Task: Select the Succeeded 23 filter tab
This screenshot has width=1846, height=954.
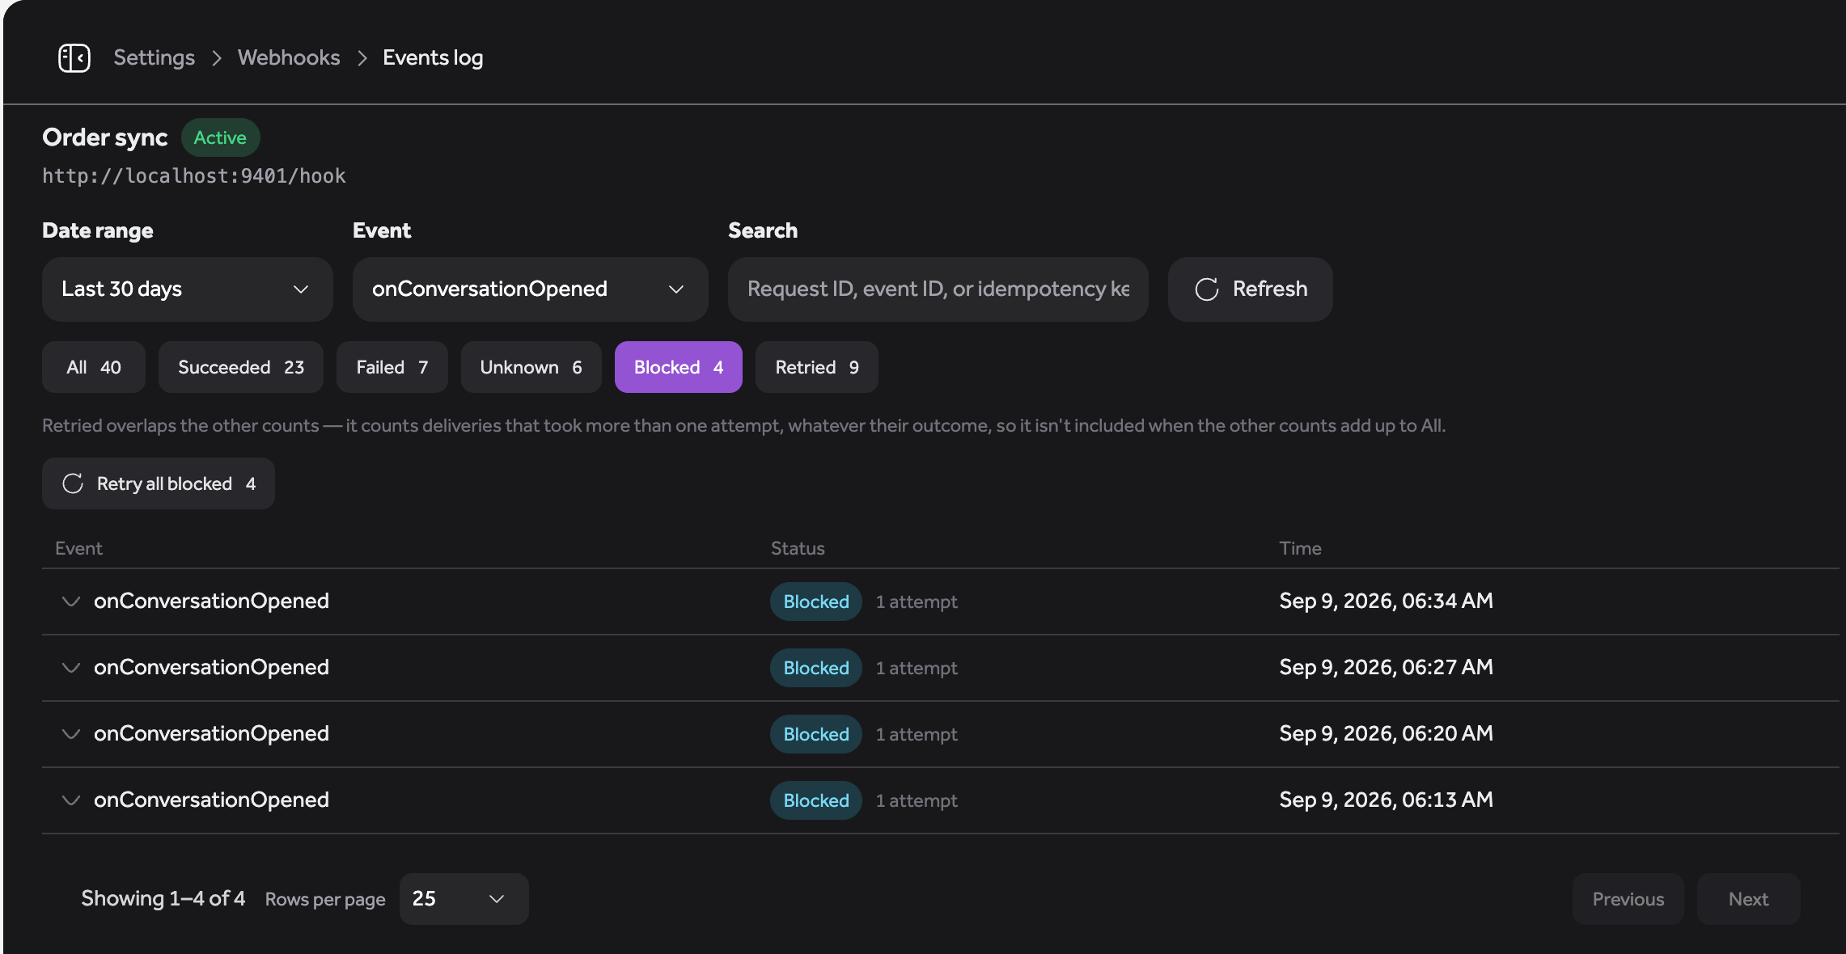Action: pyautogui.click(x=241, y=367)
